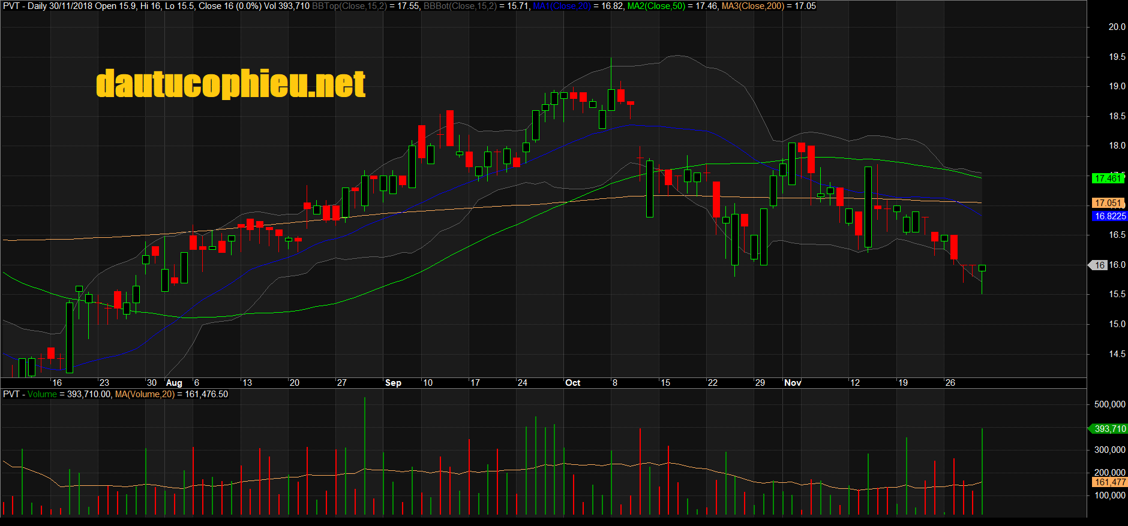Screen dimensions: 1128x526
Task: Click the Sep month label on time axis
Action: pos(393,383)
